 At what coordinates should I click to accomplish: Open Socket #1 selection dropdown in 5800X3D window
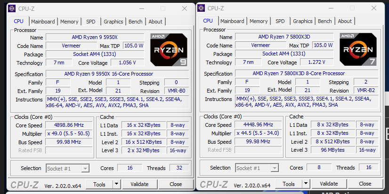click(257, 168)
